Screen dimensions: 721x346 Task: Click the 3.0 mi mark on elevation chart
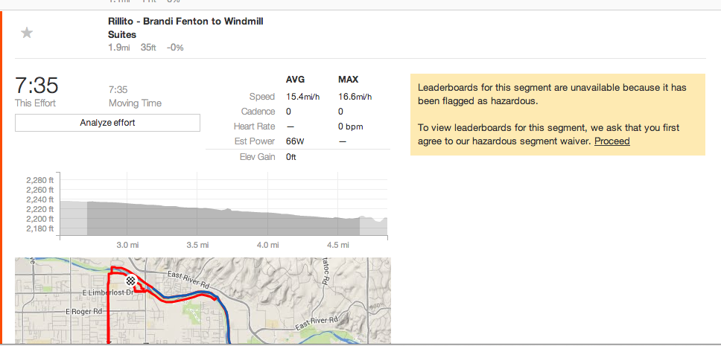point(127,246)
